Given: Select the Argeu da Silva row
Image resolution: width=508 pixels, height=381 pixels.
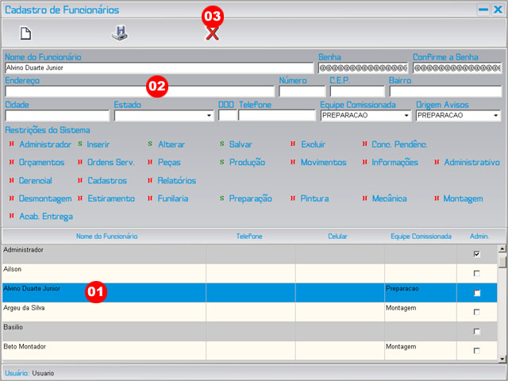Looking at the screenshot, I should point(103,307).
